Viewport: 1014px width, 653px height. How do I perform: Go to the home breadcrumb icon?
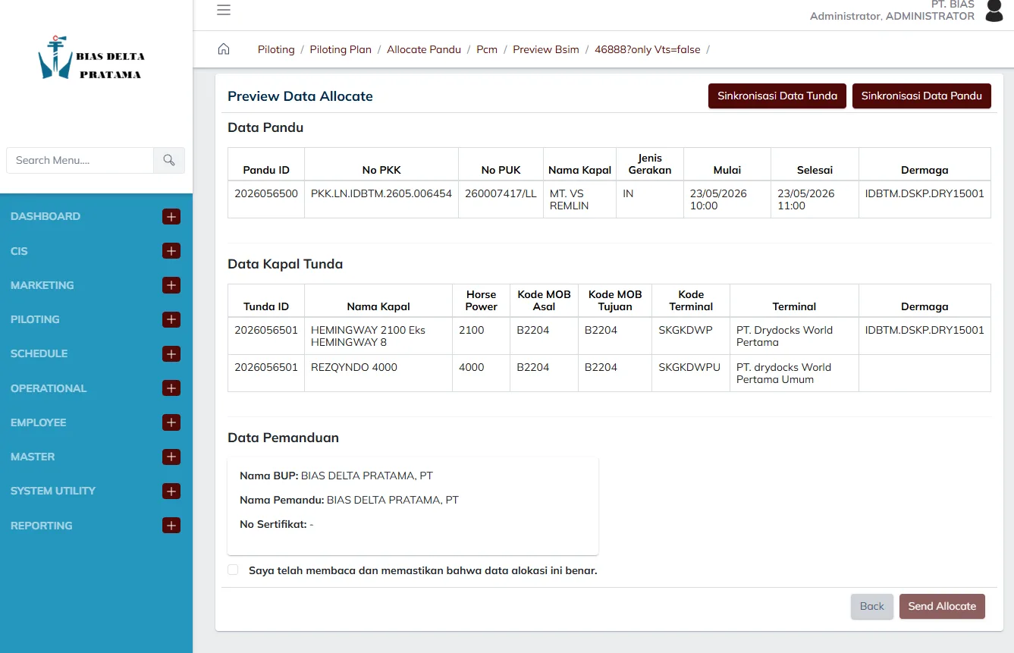pyautogui.click(x=224, y=49)
